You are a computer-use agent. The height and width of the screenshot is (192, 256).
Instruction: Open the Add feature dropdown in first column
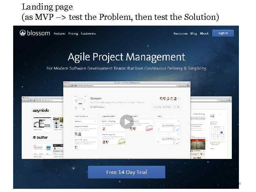pyautogui.click(x=85, y=121)
